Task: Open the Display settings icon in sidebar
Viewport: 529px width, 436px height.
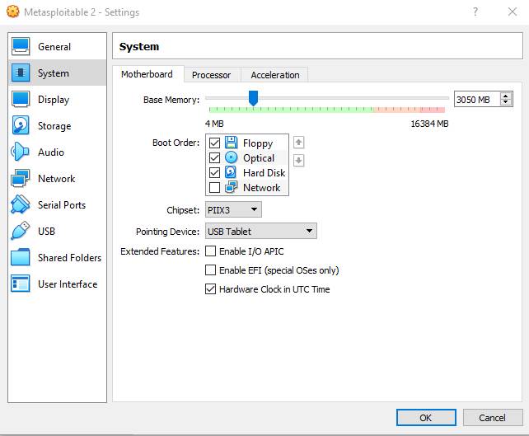Action: 21,100
